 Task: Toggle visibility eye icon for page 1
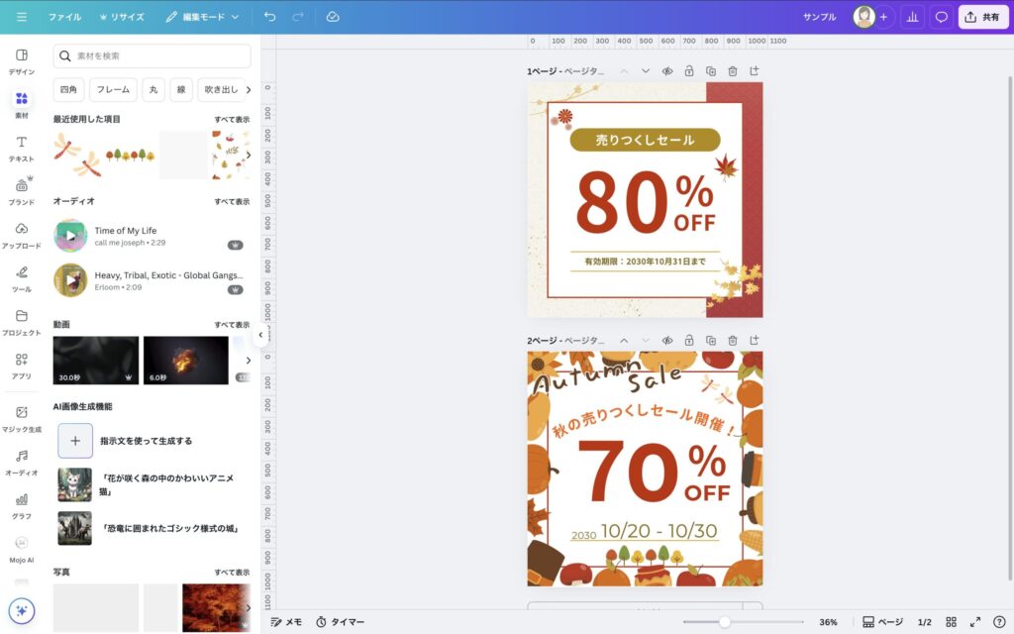tap(667, 71)
